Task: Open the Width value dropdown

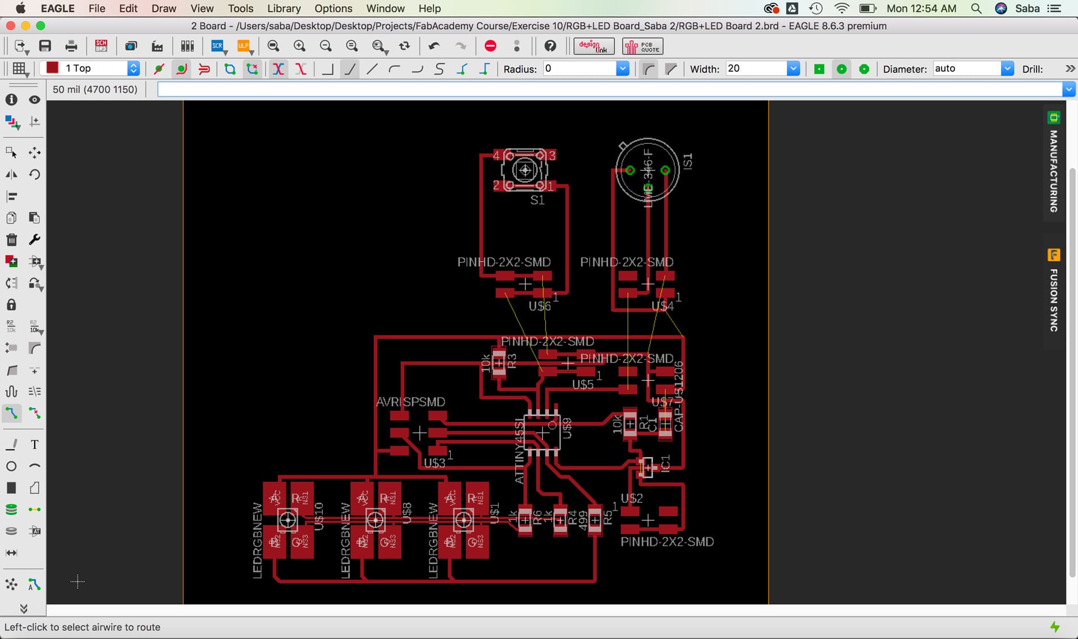Action: click(x=793, y=68)
